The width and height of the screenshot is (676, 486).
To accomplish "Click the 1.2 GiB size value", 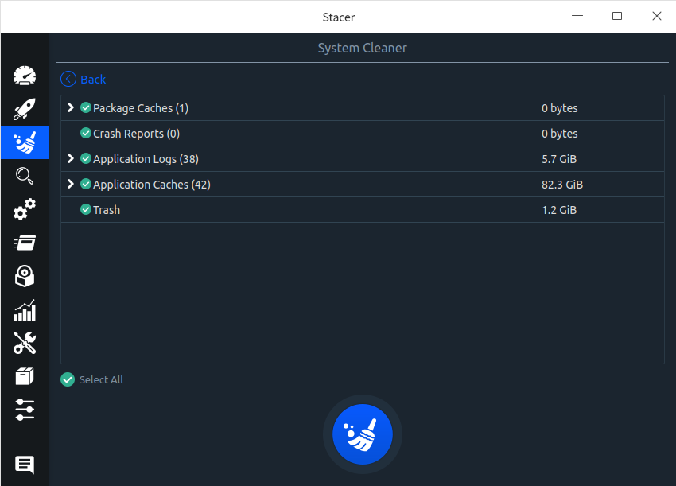I will pos(559,210).
